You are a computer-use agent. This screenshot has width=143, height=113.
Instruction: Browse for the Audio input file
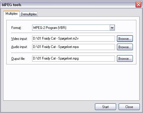point(125,47)
